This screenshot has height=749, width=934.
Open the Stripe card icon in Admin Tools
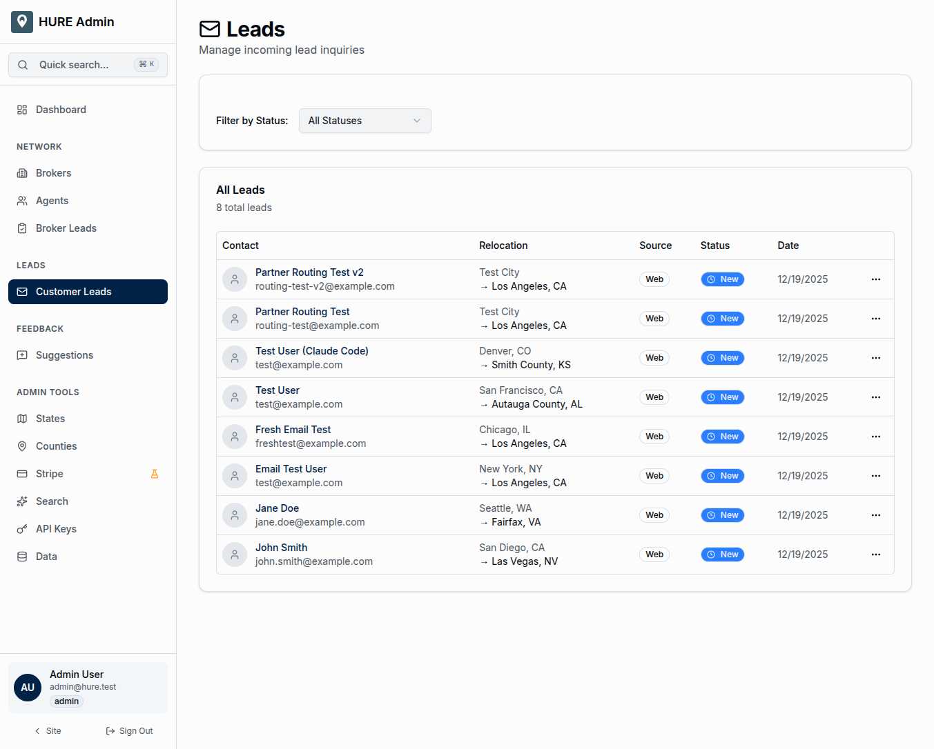coord(21,474)
